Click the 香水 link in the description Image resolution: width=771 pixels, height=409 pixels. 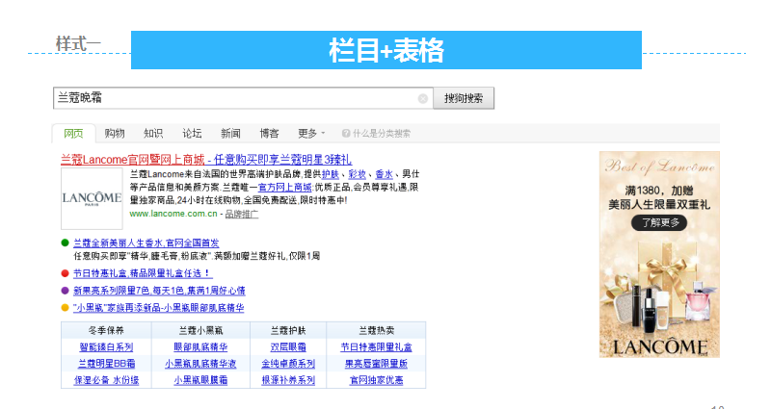click(384, 174)
